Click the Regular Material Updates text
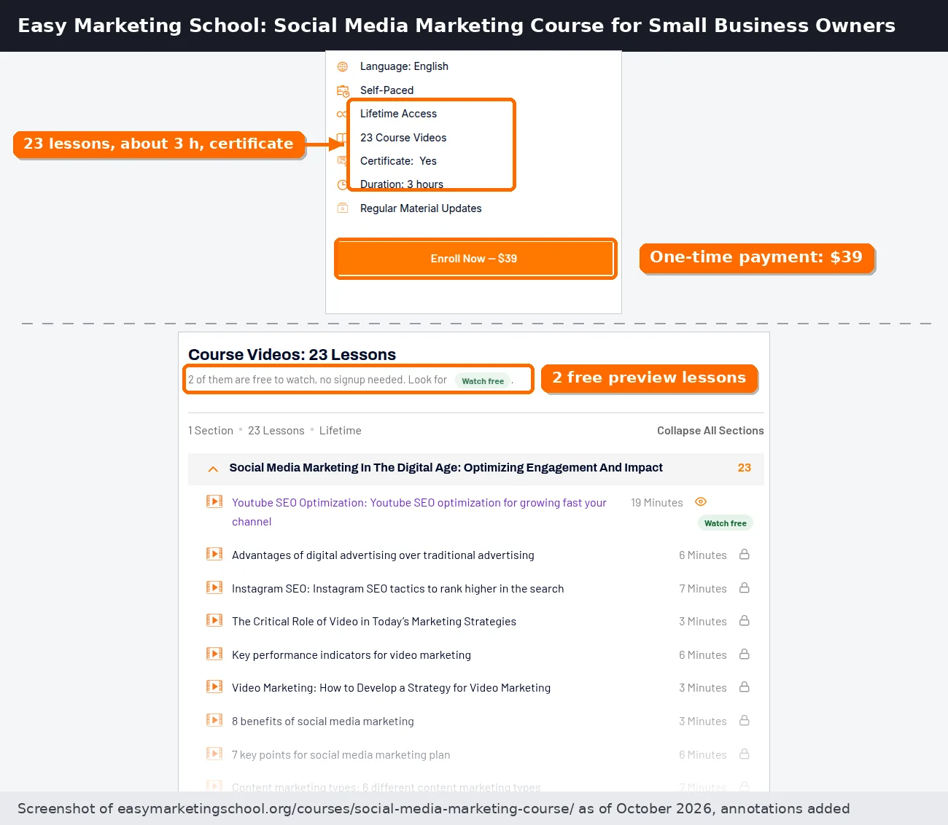Screen dimensions: 948x825 (x=421, y=208)
